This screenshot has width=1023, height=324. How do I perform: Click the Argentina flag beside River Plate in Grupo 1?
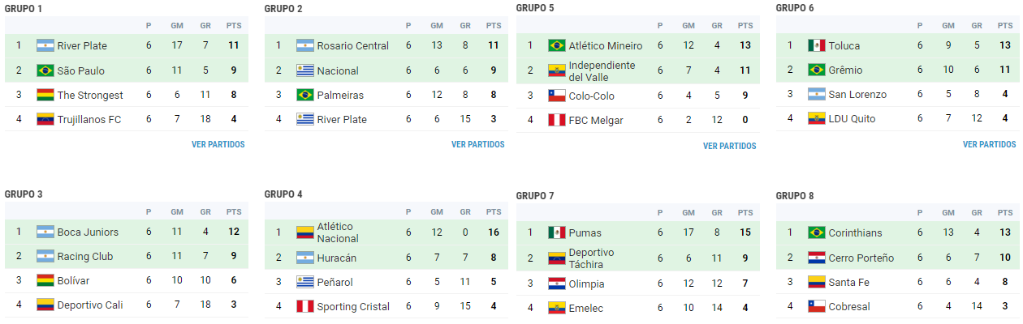pos(45,46)
